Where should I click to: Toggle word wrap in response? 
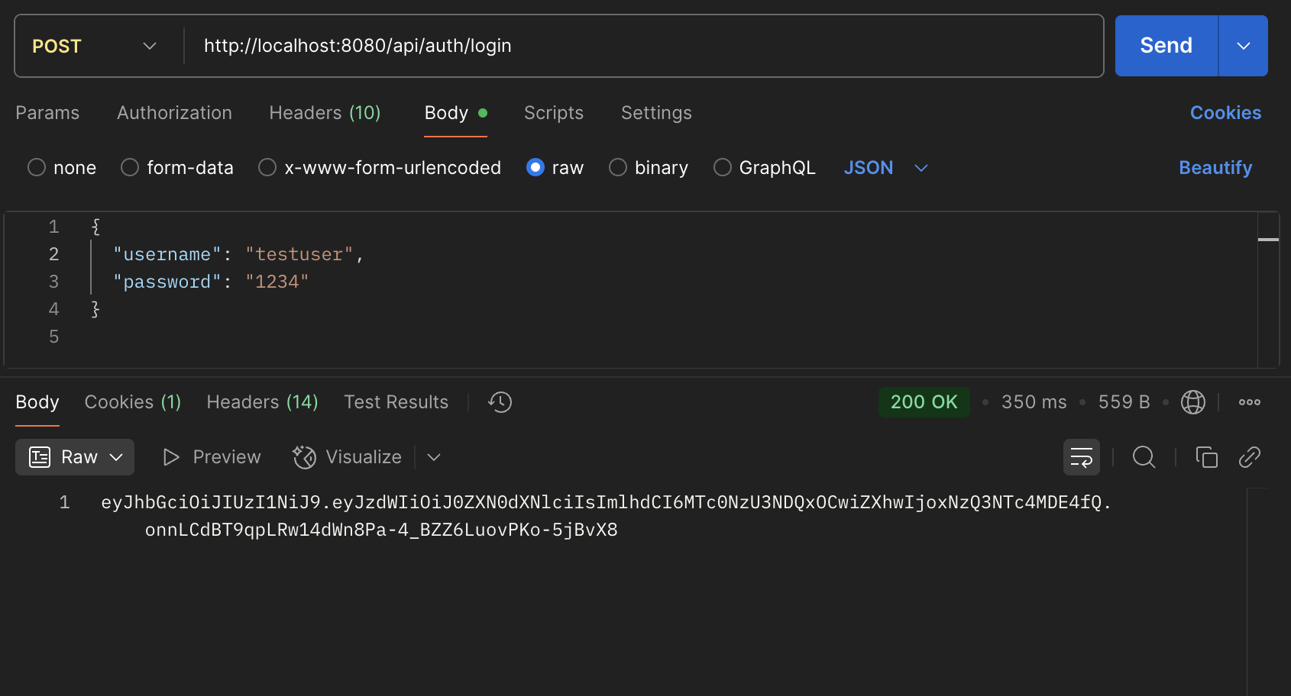(x=1081, y=457)
